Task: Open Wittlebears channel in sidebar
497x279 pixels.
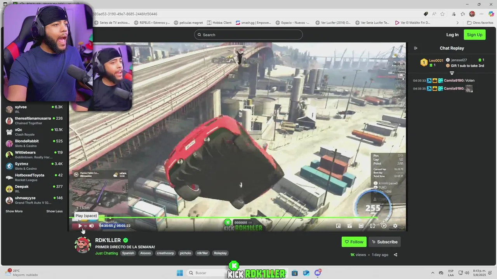Action: pyautogui.click(x=34, y=155)
